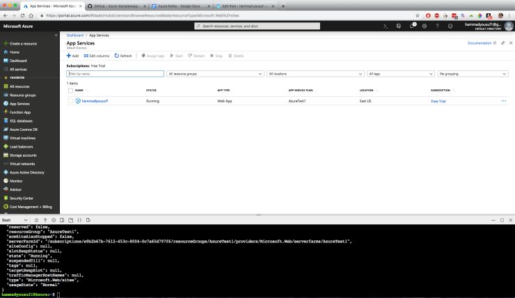
Task: Click the Refresh toolbar button
Action: tap(123, 56)
